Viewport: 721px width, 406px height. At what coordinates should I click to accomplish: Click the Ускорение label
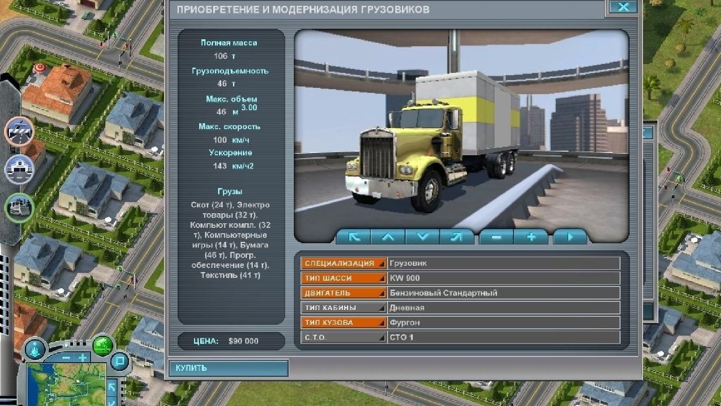[230, 152]
